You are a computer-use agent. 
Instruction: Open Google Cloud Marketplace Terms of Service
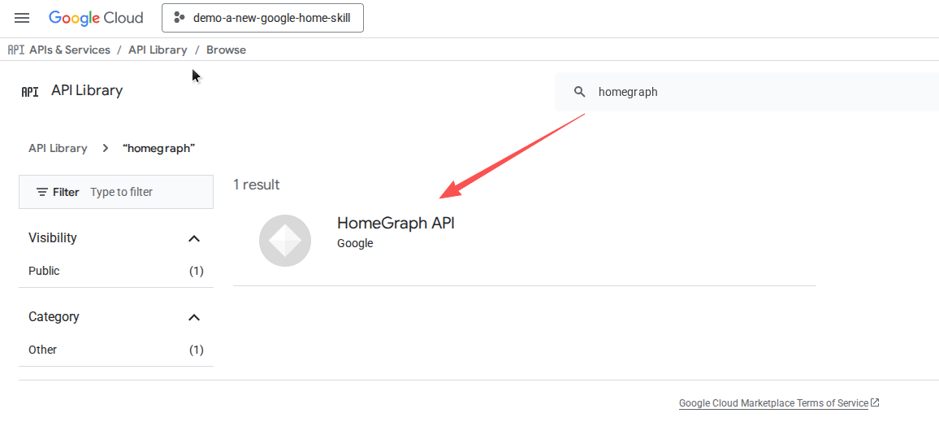(774, 402)
